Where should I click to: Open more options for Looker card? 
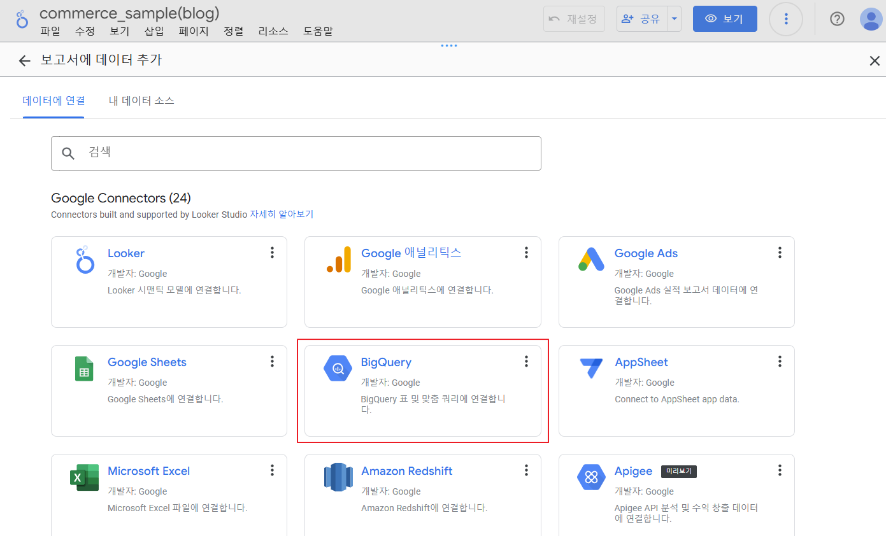click(x=272, y=253)
